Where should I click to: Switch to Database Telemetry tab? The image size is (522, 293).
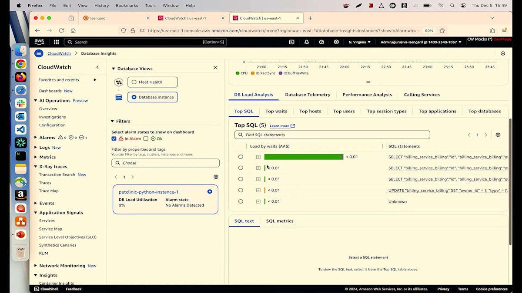coord(308,95)
